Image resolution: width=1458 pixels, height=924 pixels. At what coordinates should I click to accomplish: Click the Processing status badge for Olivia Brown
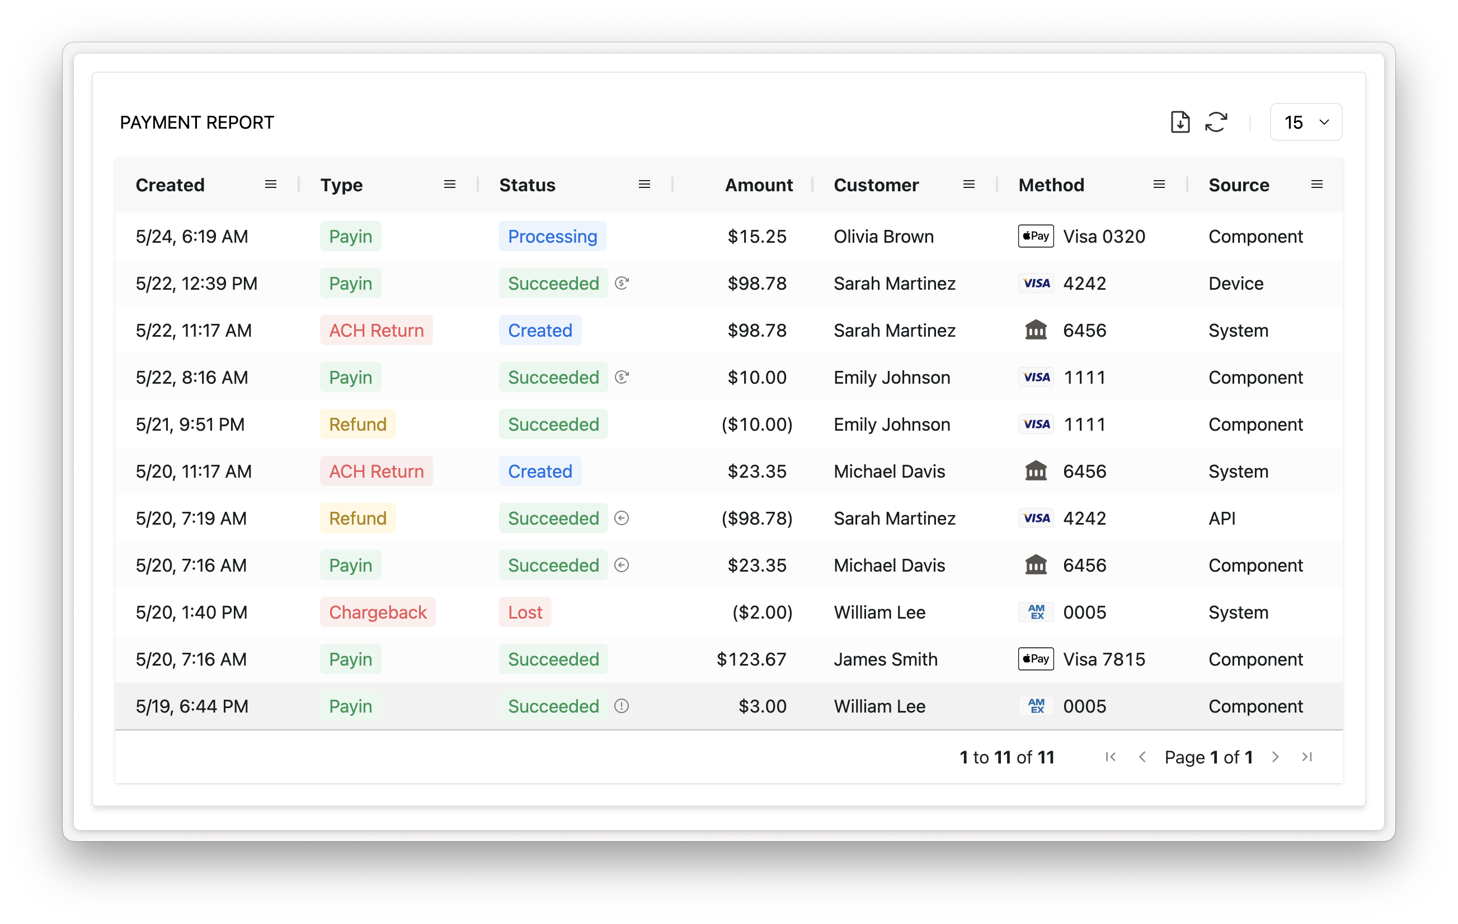pos(552,236)
